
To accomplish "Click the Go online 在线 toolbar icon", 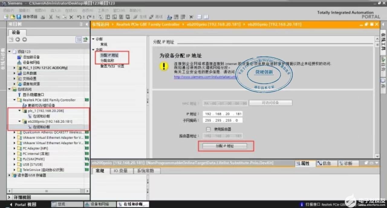I will pyautogui.click(x=139, y=17).
